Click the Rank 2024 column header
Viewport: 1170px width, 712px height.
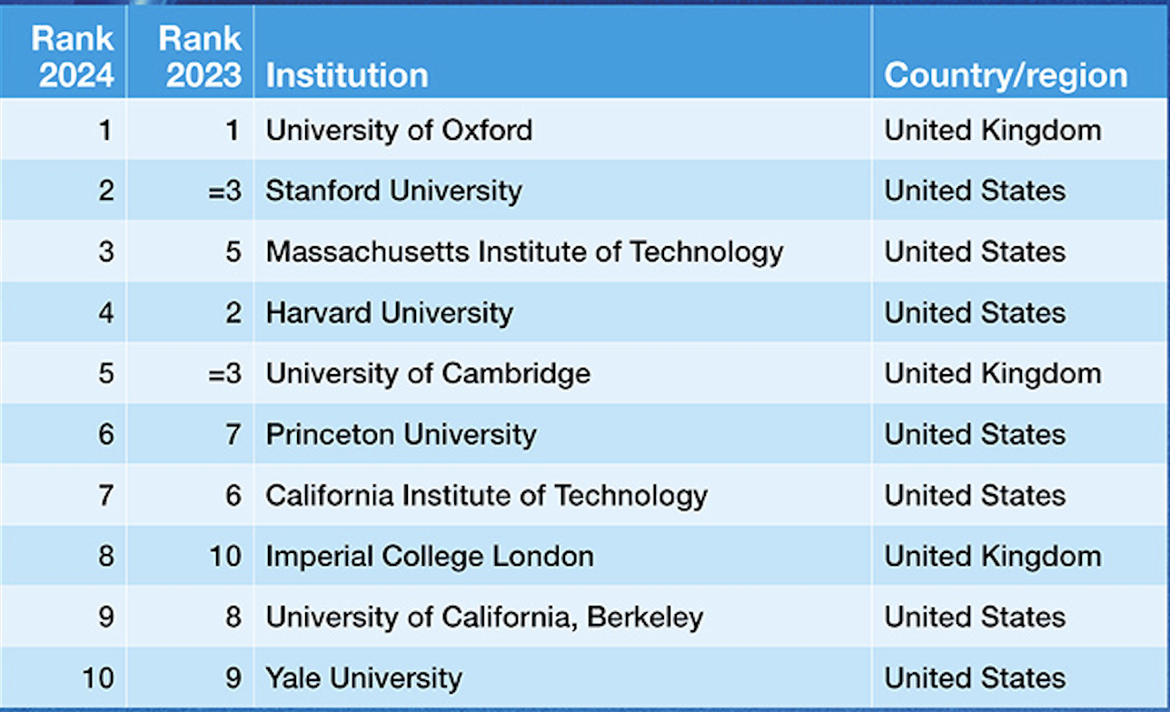tap(76, 57)
